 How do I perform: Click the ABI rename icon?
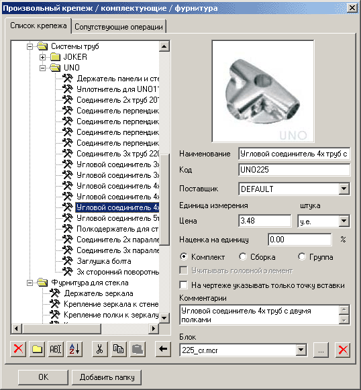pyautogui.click(x=56, y=349)
